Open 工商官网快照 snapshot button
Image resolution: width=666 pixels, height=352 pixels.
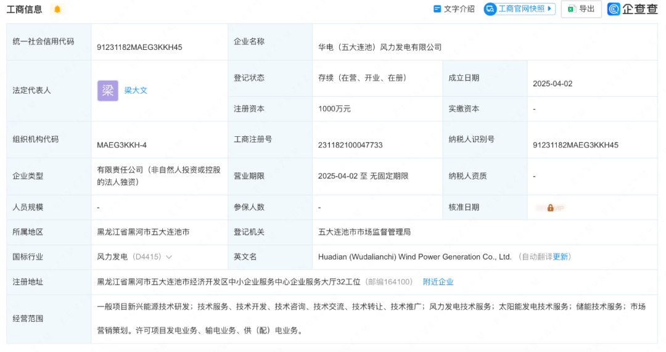point(519,9)
